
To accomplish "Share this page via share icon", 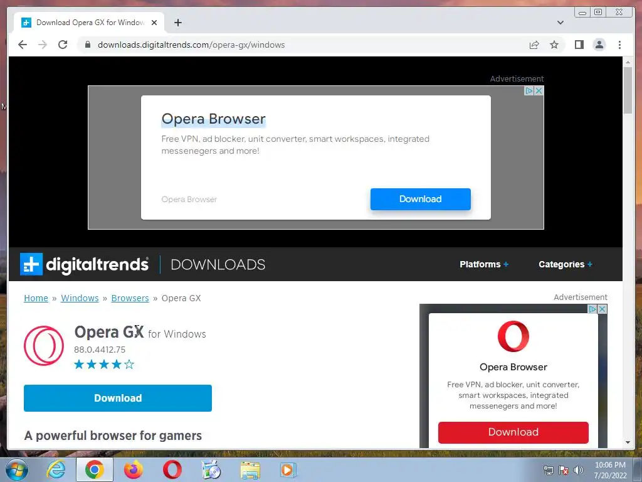I will [534, 45].
